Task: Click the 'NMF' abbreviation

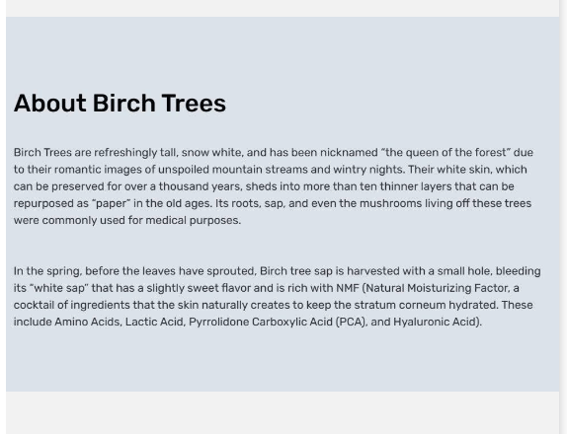Action: tap(347, 288)
